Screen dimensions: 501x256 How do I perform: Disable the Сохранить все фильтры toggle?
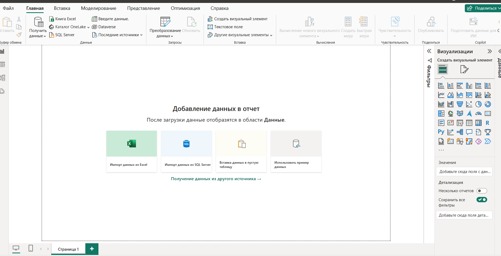tap(482, 200)
